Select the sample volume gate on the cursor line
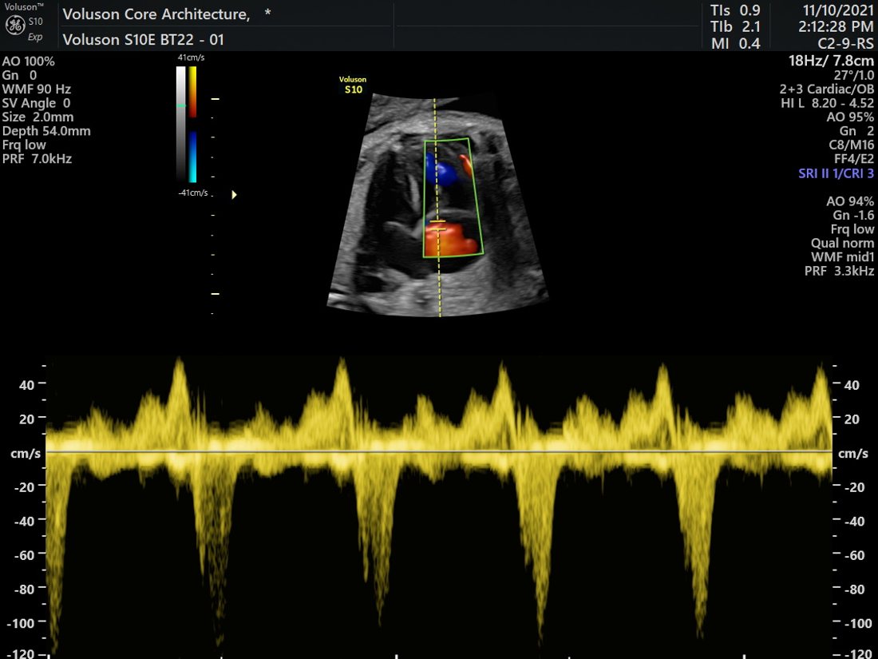The image size is (878, 659). tap(437, 225)
